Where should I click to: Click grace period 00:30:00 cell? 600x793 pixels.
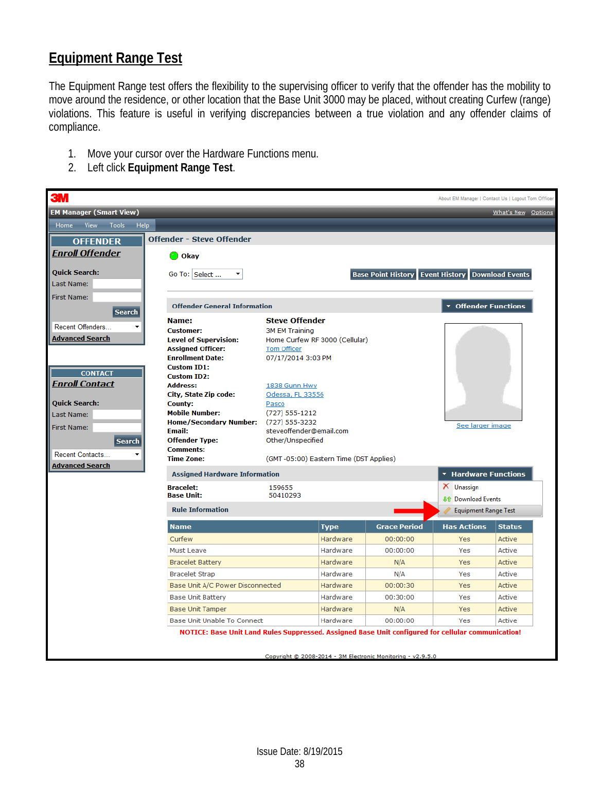[x=399, y=597]
